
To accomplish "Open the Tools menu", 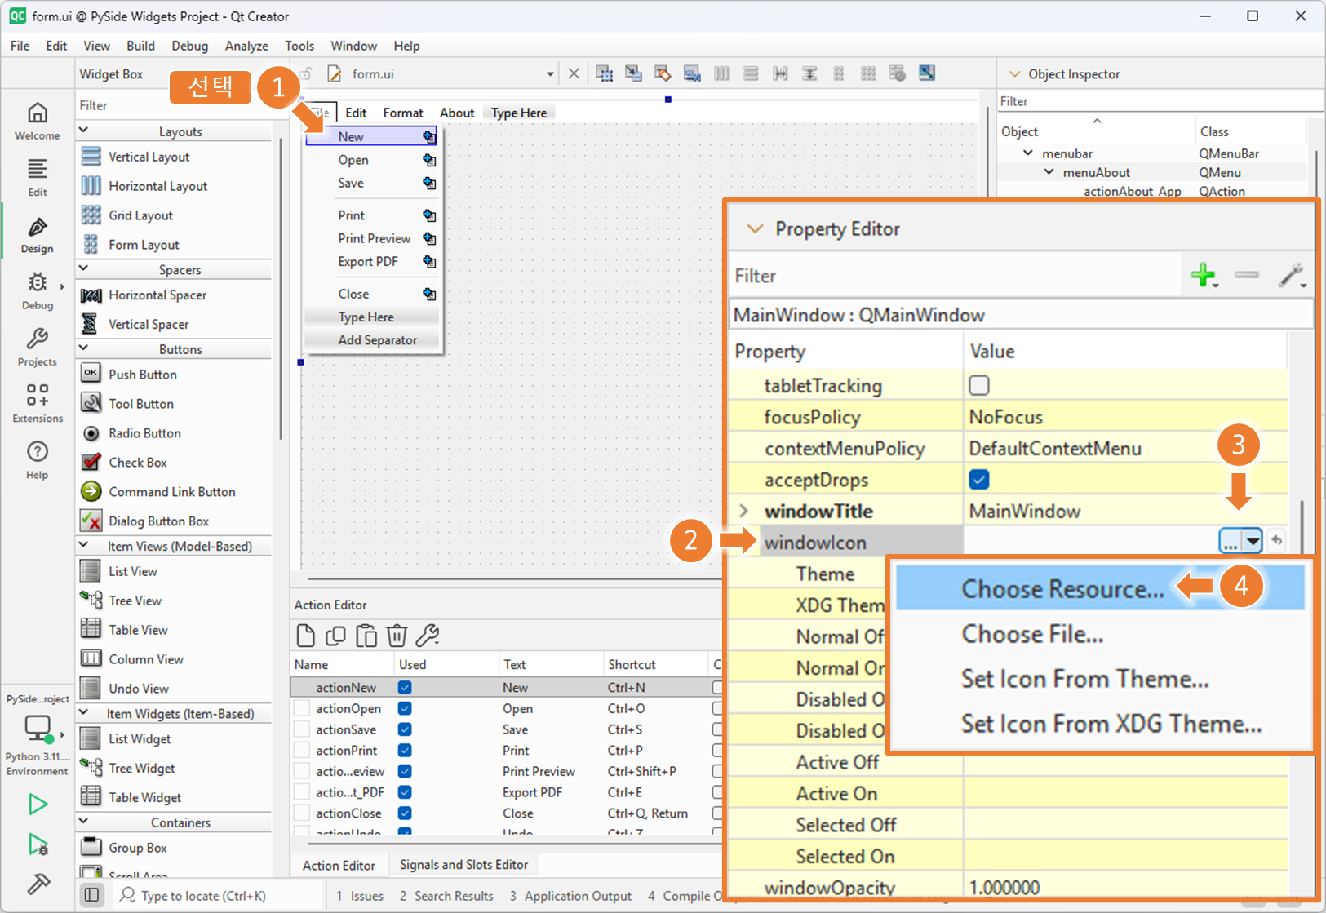I will 299,46.
